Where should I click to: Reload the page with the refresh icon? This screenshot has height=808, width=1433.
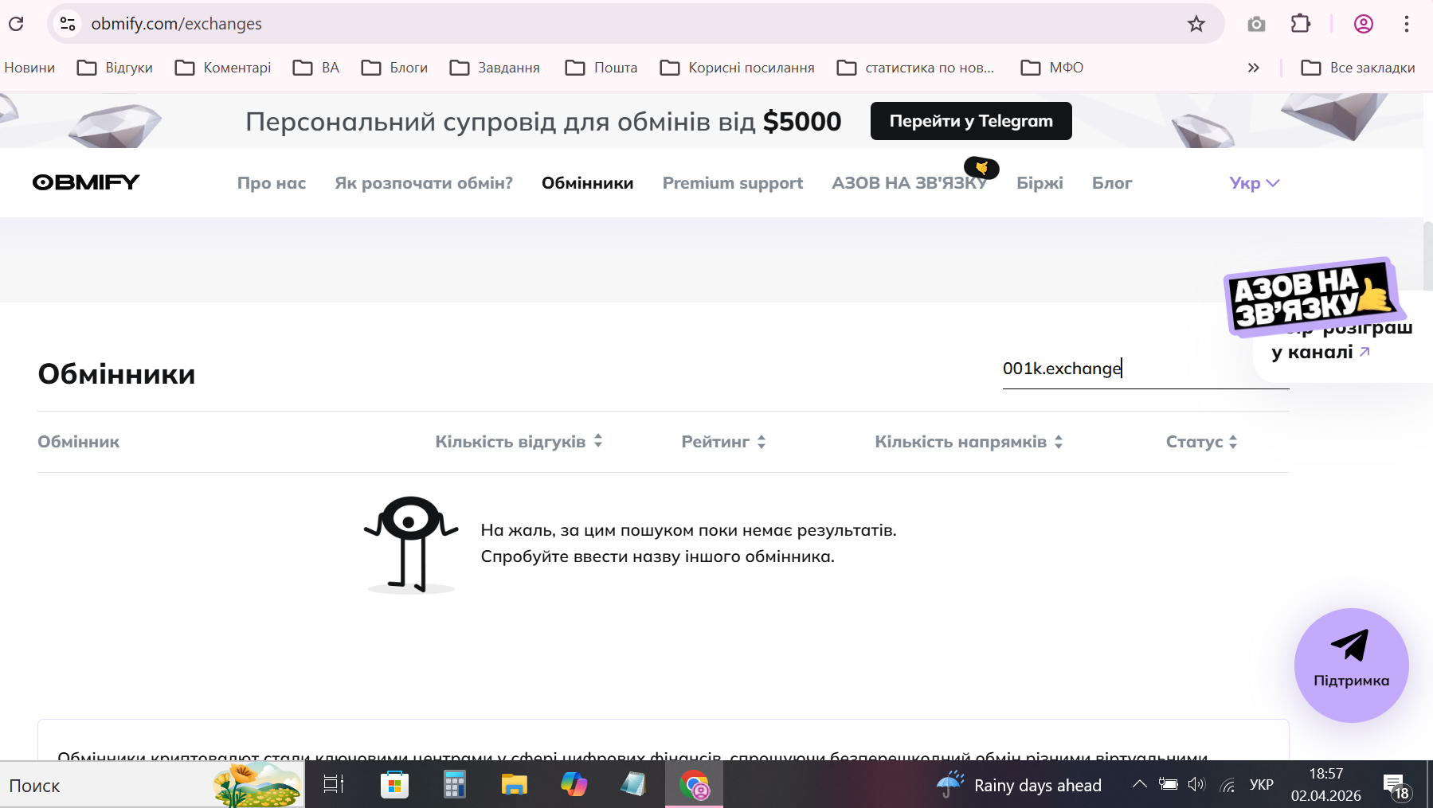tap(16, 24)
